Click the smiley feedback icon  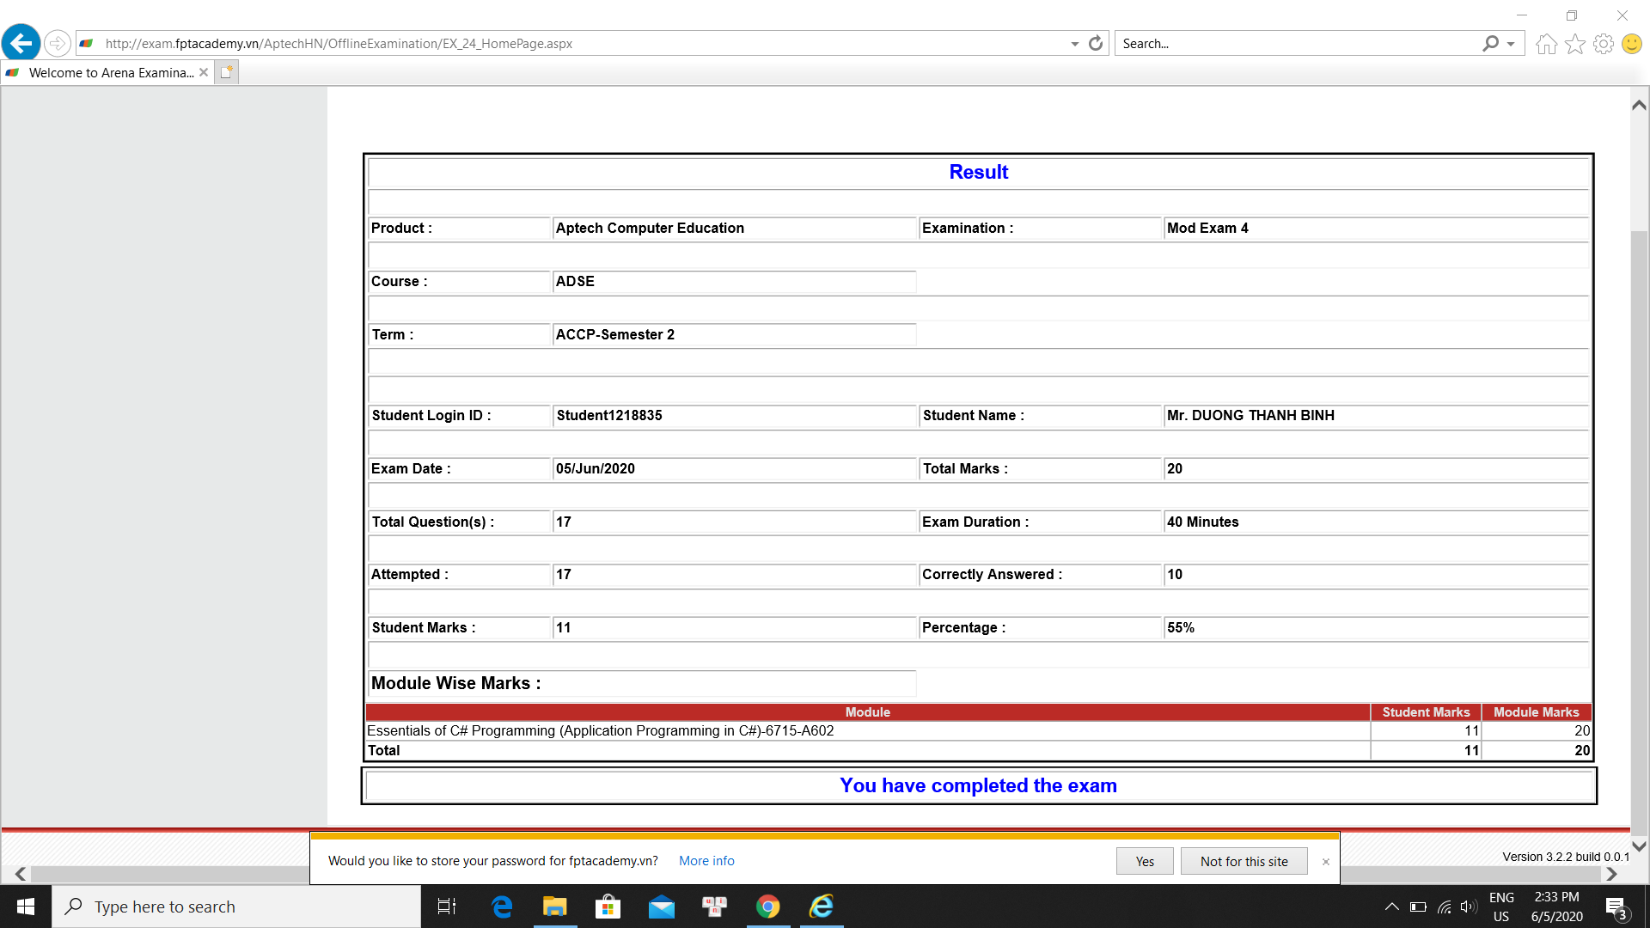(x=1631, y=44)
